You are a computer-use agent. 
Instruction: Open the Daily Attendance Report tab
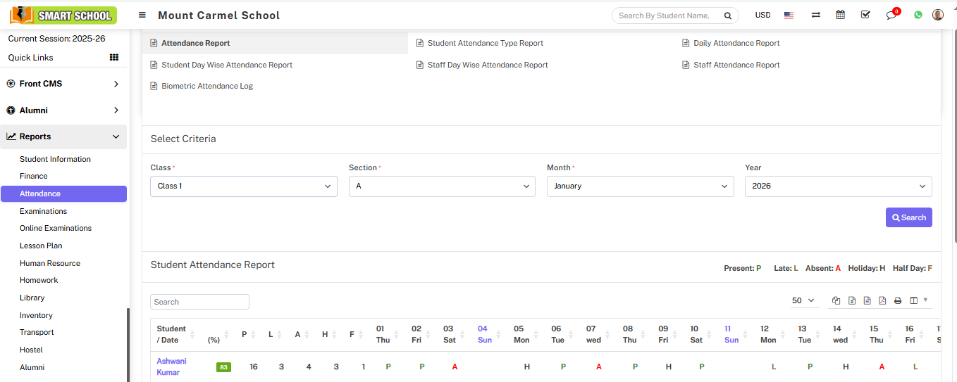coord(736,43)
